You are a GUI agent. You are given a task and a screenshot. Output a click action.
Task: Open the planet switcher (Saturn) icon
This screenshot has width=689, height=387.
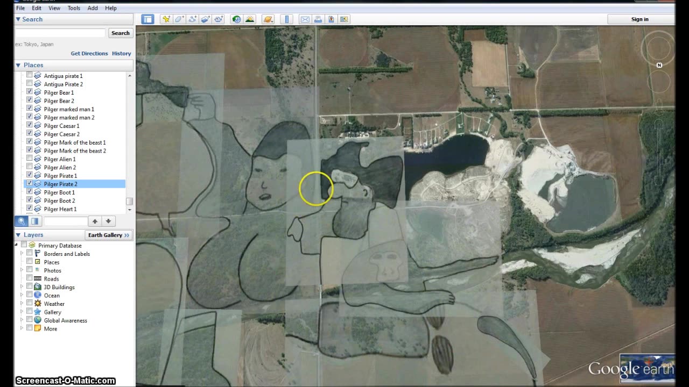(268, 19)
